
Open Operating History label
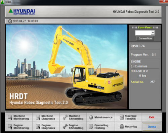click(x=101, y=127)
